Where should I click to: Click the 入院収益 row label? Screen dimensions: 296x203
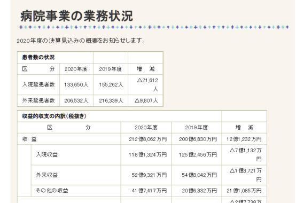[47, 155]
